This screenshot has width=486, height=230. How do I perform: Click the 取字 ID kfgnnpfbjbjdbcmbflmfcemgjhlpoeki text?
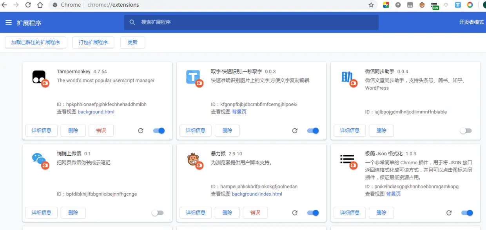[254, 104]
